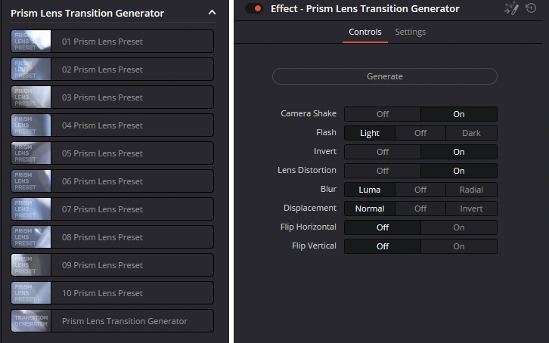Reset the effect with the reset icon
The height and width of the screenshot is (343, 549).
tap(531, 8)
